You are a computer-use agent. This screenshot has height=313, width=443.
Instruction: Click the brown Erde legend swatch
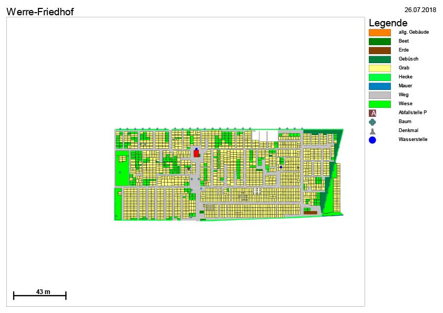(x=380, y=51)
